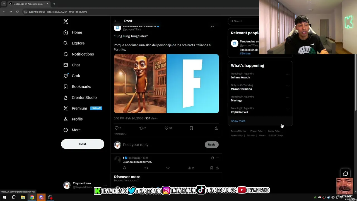Open the Fortnite logo image

coord(193,84)
